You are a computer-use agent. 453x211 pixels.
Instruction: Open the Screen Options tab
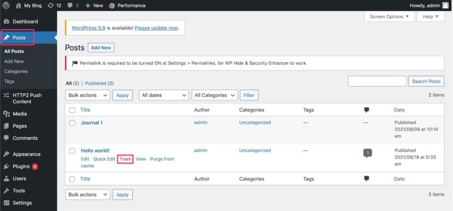(389, 16)
